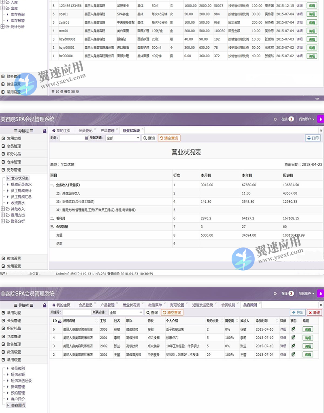Sort by the ID column arrow icon
The width and height of the screenshot is (324, 413).
click(60, 321)
